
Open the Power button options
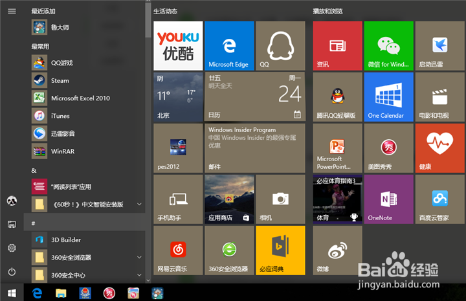coord(12,272)
